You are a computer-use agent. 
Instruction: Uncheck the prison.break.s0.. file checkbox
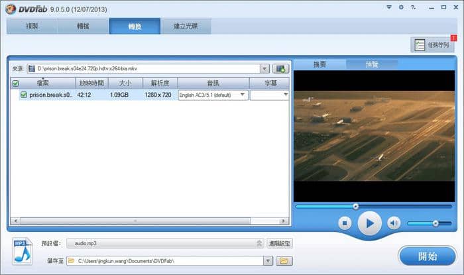coord(24,95)
